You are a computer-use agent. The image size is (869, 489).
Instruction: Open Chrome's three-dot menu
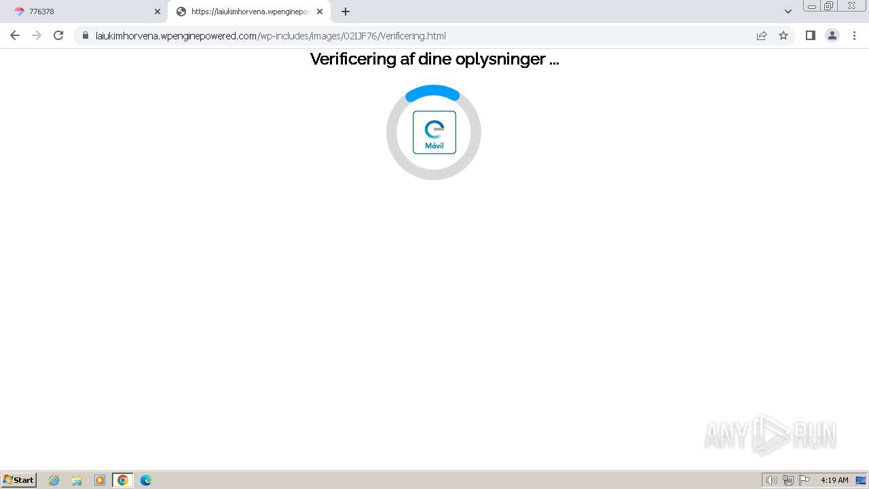click(x=854, y=35)
